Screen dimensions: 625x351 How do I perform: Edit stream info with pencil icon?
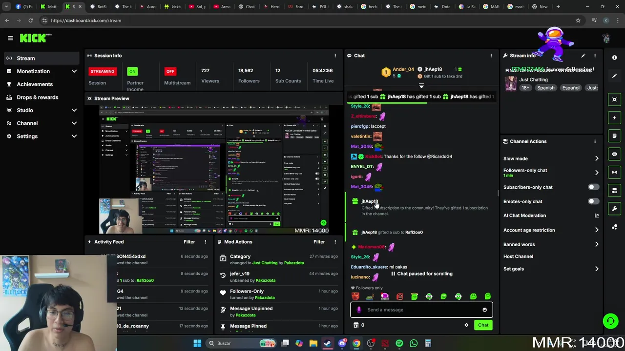pyautogui.click(x=583, y=56)
